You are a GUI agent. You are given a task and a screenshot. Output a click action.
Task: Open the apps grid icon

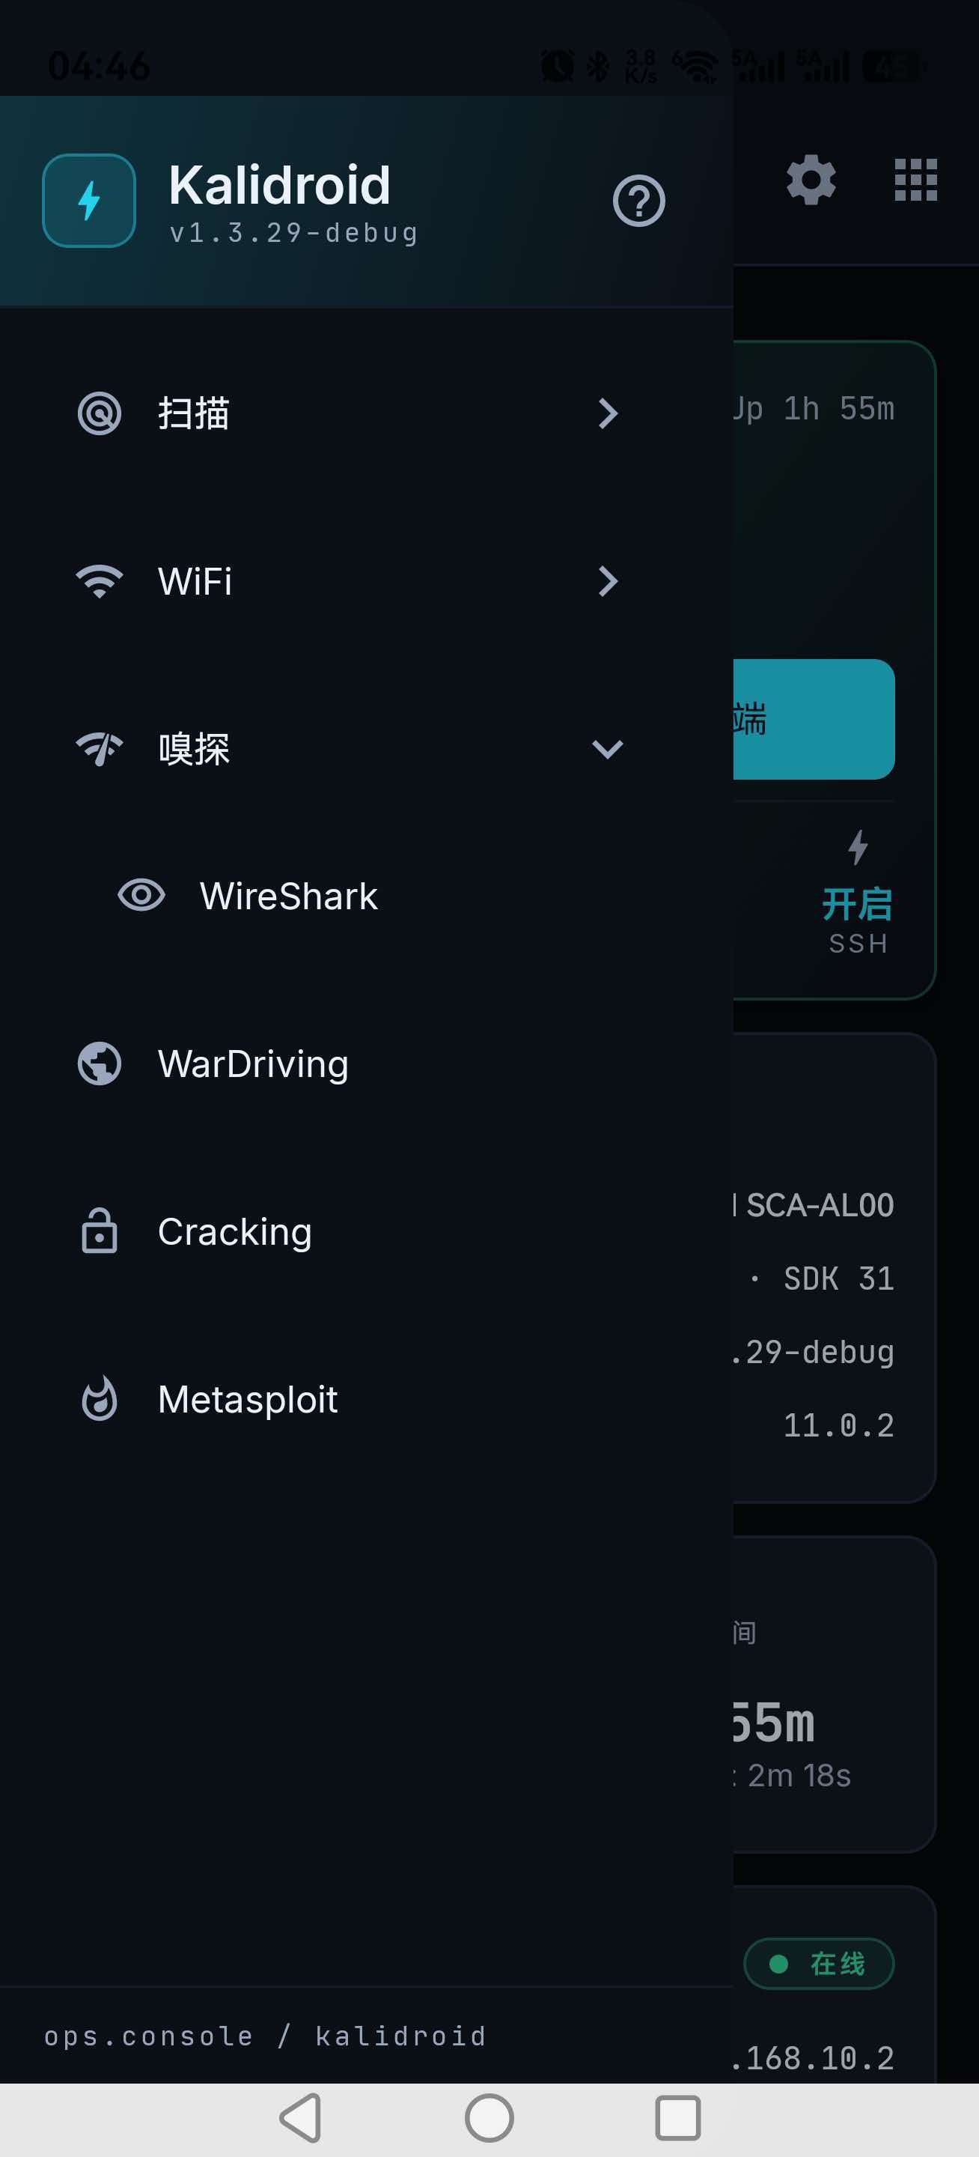tap(915, 180)
